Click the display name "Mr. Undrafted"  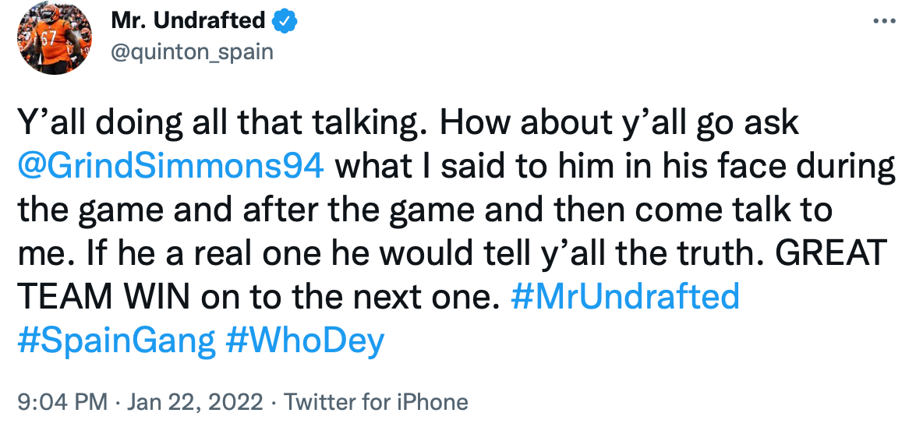click(188, 22)
